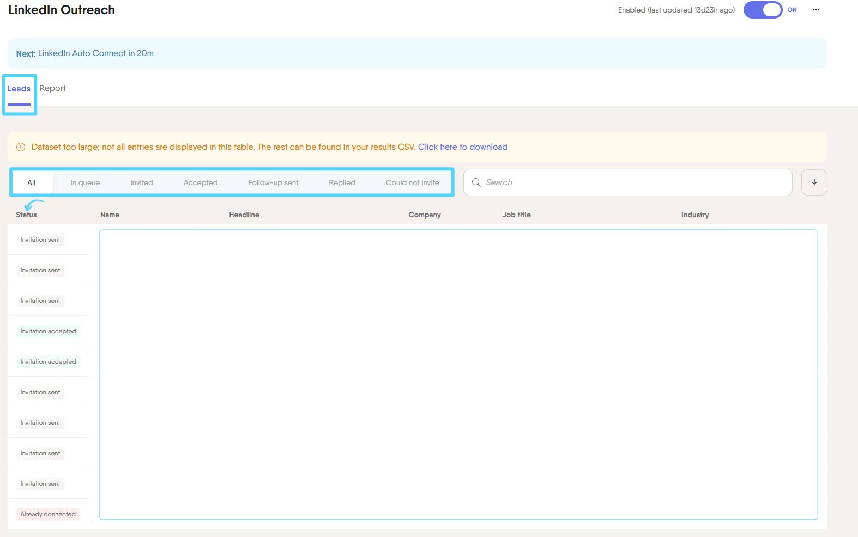Toggle the LinkedIn Outreach ON switch
Screen dimensions: 858x537
[763, 10]
